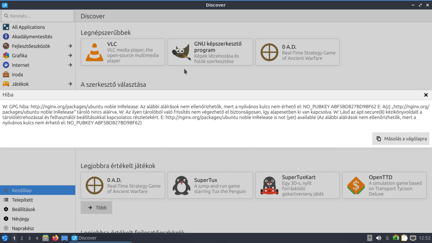Click the Több button

(x=97, y=208)
